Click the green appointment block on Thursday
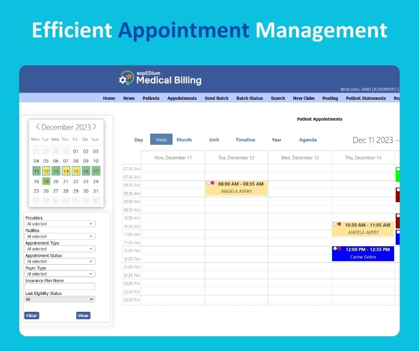 pos(397,174)
